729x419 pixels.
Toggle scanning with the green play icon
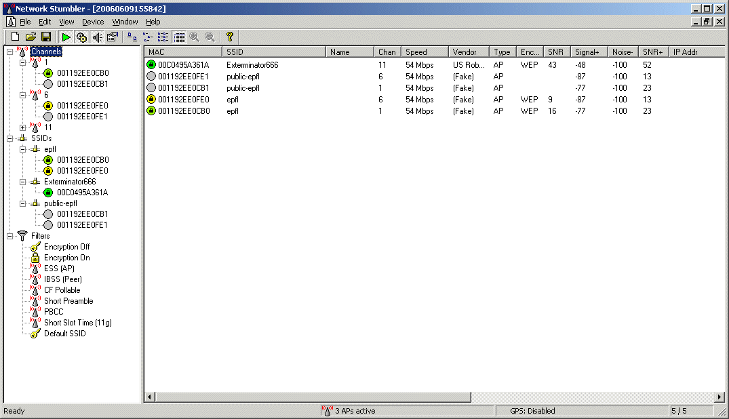point(66,37)
